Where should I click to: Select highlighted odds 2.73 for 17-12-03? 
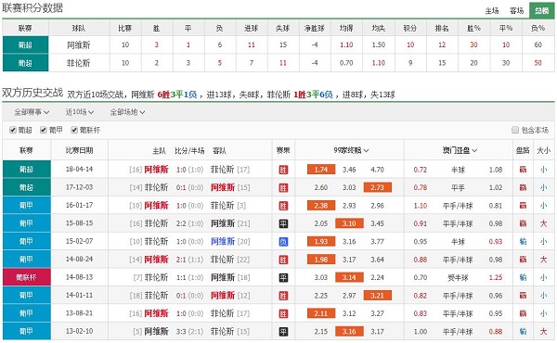coord(378,187)
